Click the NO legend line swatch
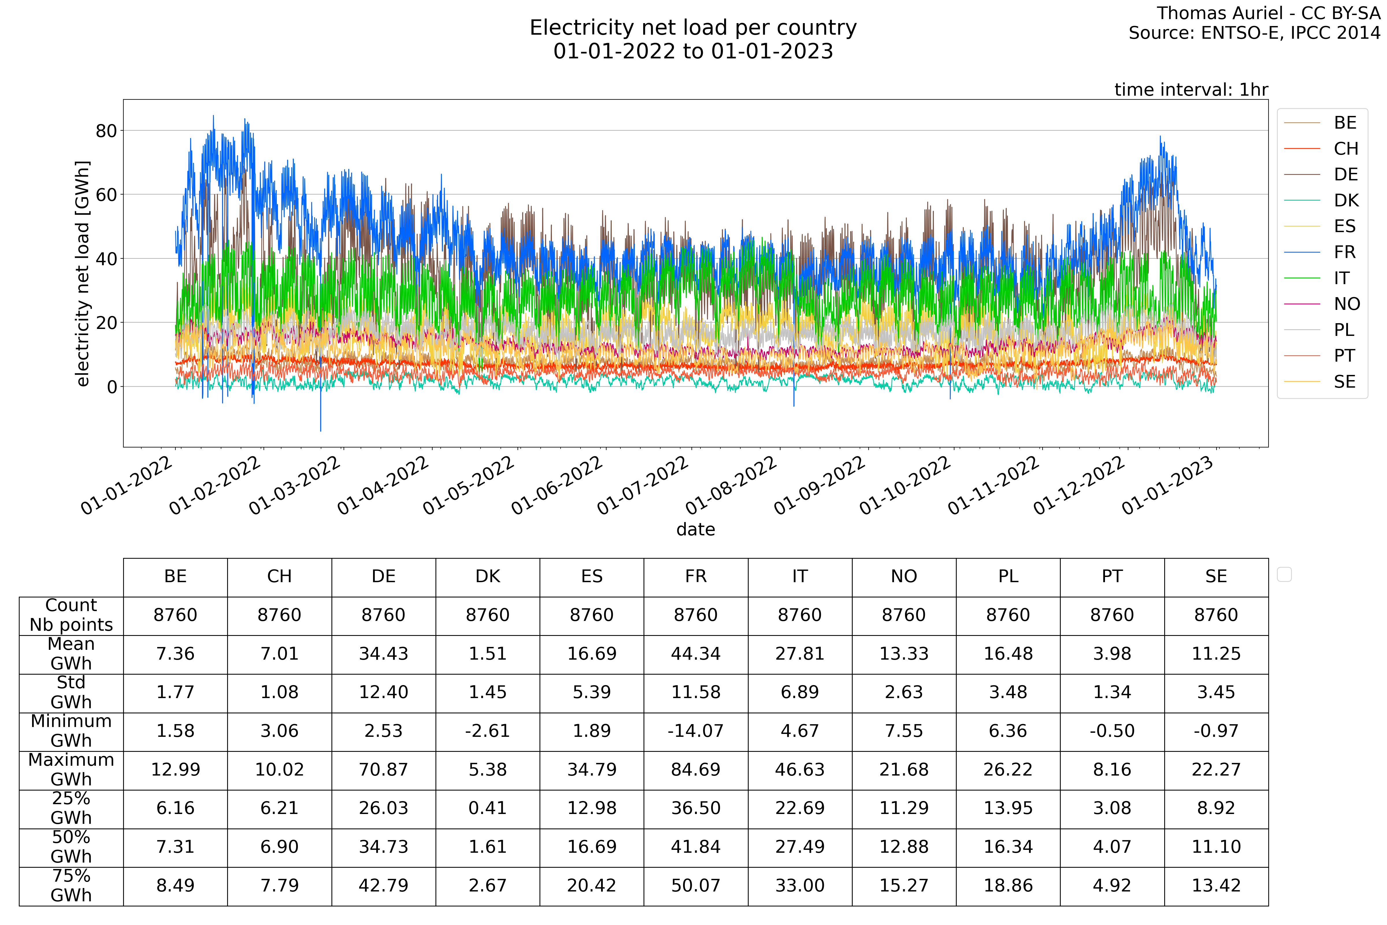This screenshot has height=925, width=1387. (x=1301, y=304)
